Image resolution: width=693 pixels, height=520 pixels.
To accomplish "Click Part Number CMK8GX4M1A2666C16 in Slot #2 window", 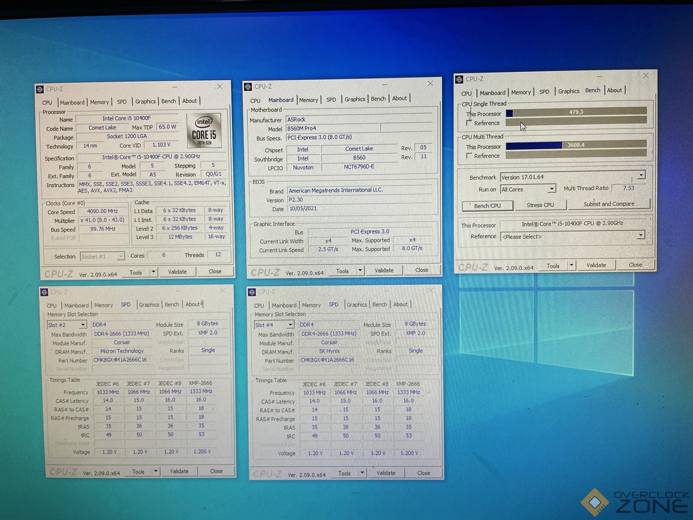I will coord(122,360).
